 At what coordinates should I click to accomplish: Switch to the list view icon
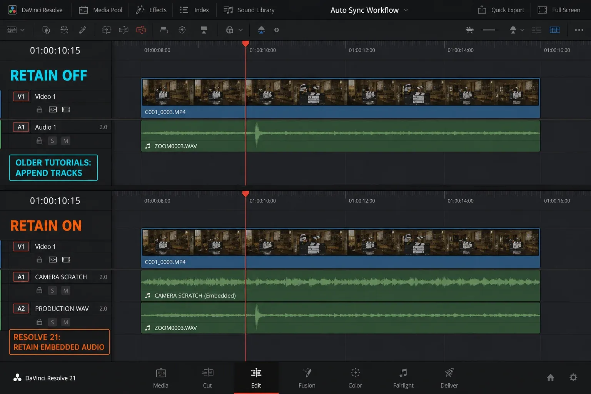(536, 30)
